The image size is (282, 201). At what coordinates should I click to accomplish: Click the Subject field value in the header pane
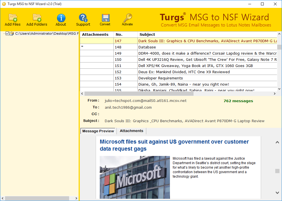pos(185,121)
